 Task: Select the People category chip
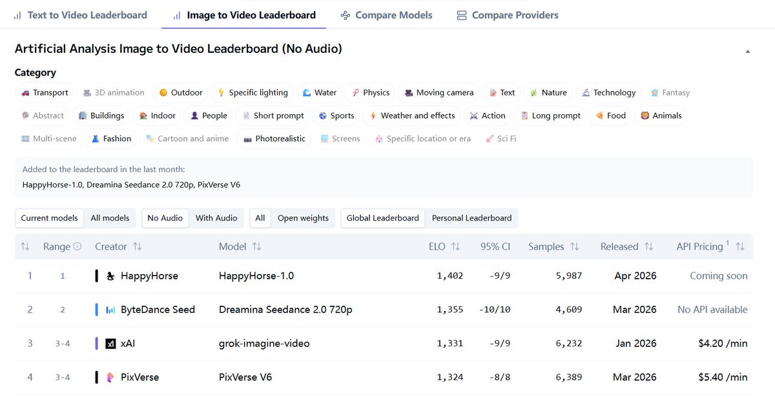(209, 115)
